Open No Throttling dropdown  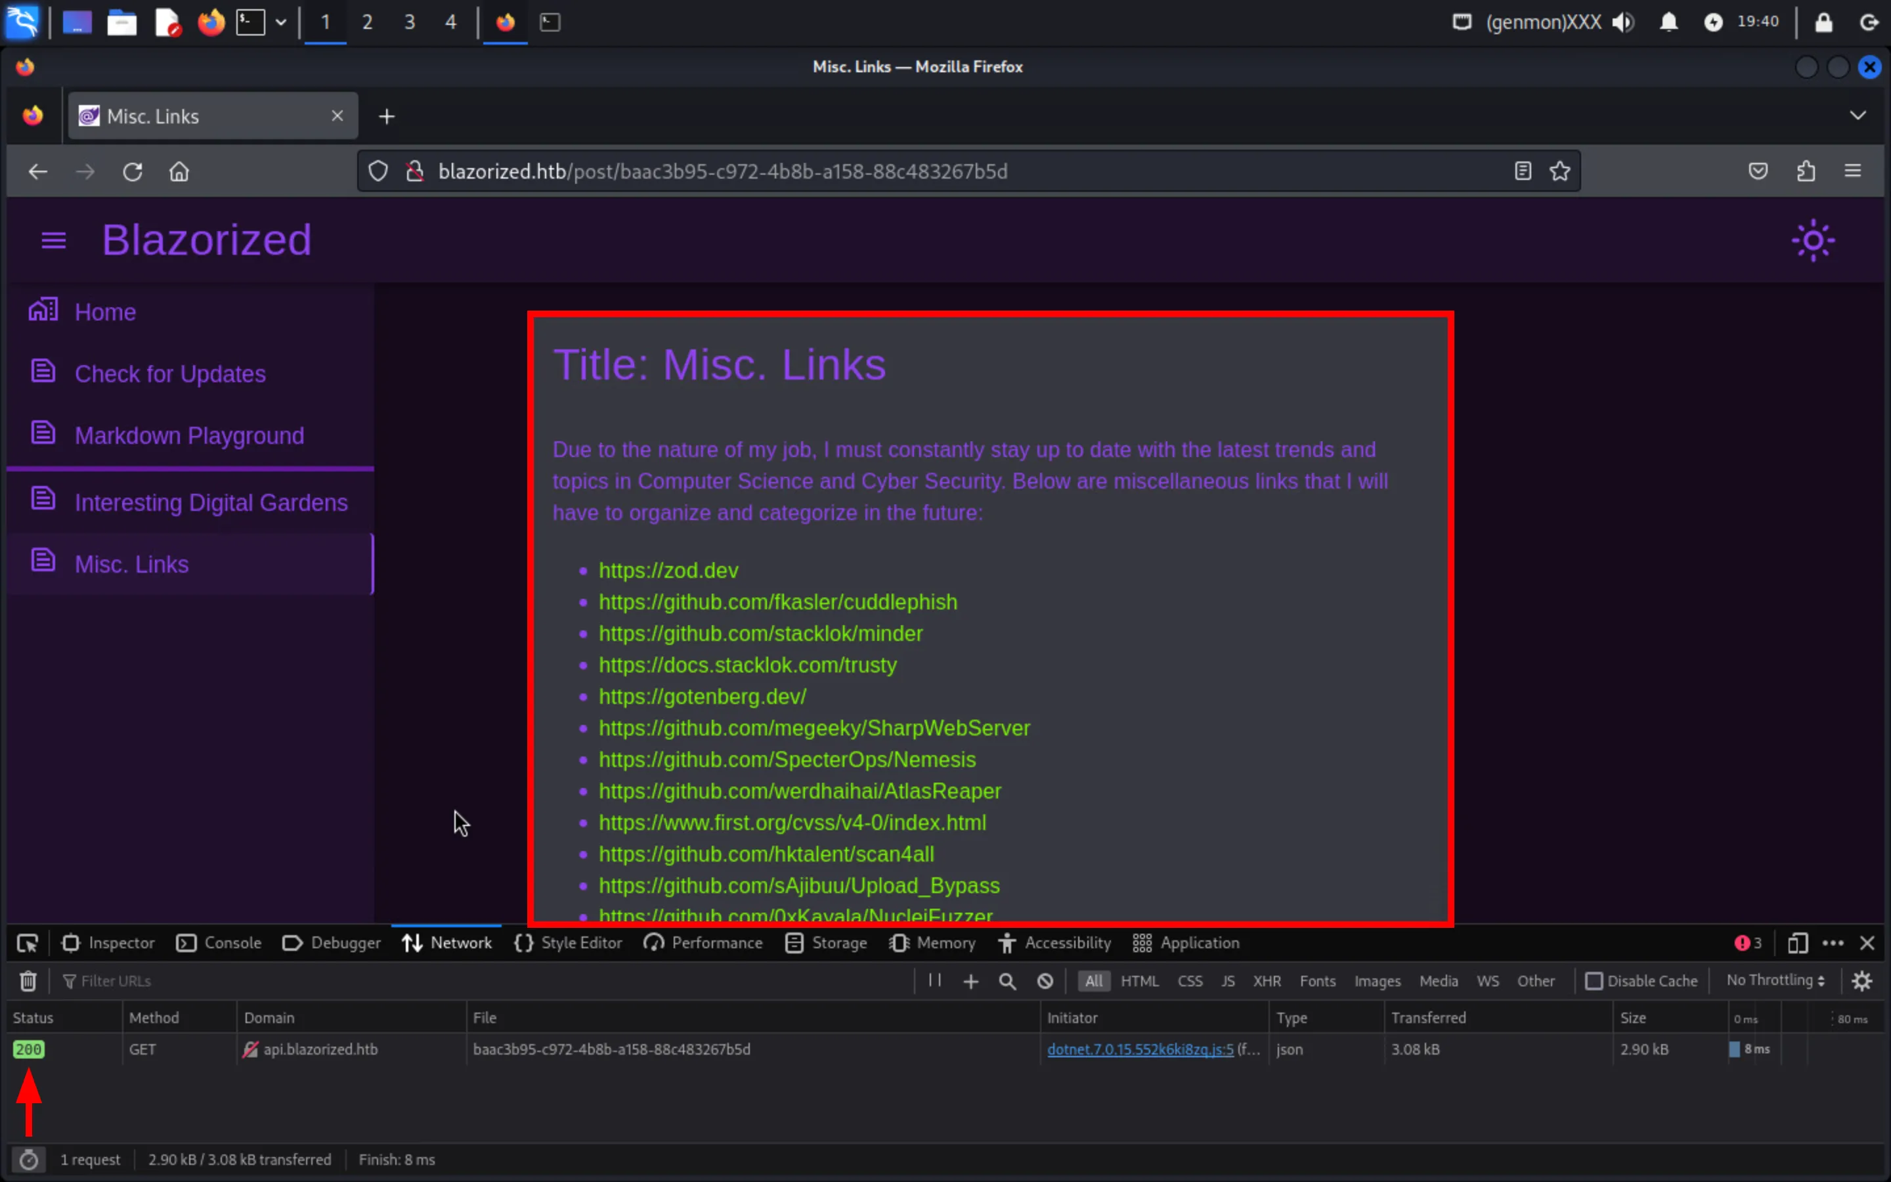click(x=1775, y=980)
